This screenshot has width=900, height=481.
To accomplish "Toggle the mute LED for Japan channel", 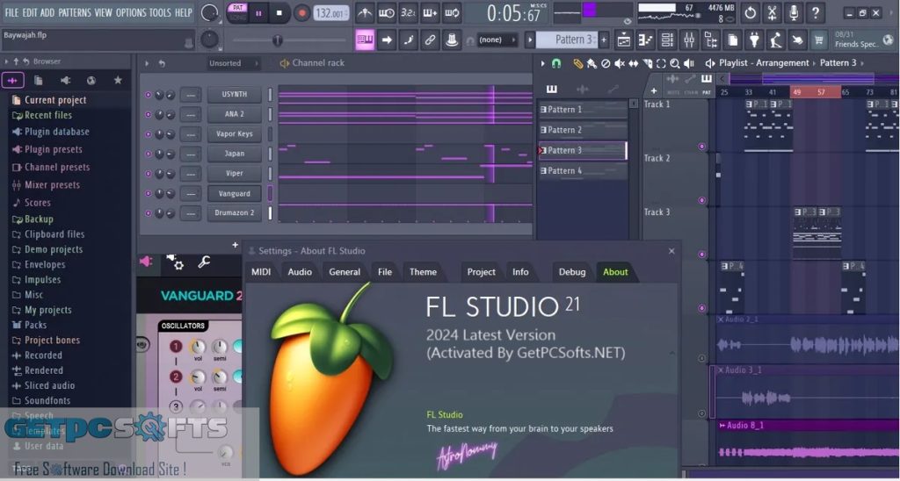I will 148,154.
